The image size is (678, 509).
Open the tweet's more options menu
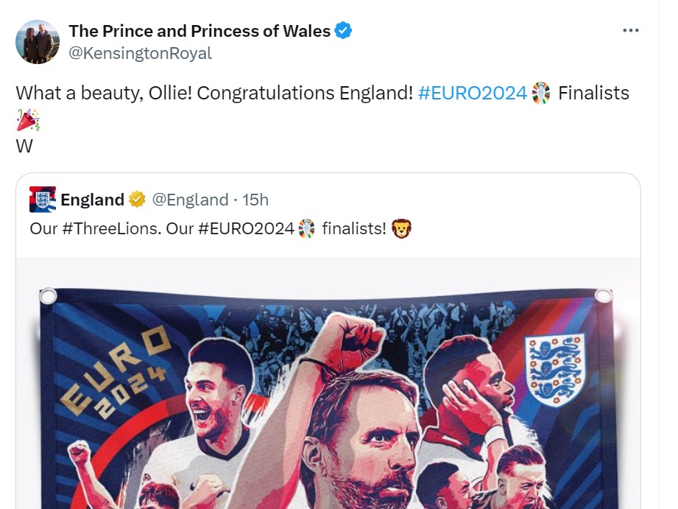point(630,31)
